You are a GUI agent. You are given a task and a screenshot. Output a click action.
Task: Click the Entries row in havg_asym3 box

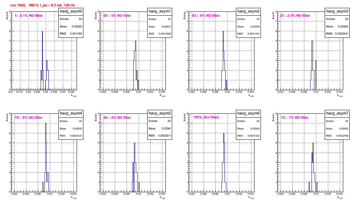tap(337, 19)
